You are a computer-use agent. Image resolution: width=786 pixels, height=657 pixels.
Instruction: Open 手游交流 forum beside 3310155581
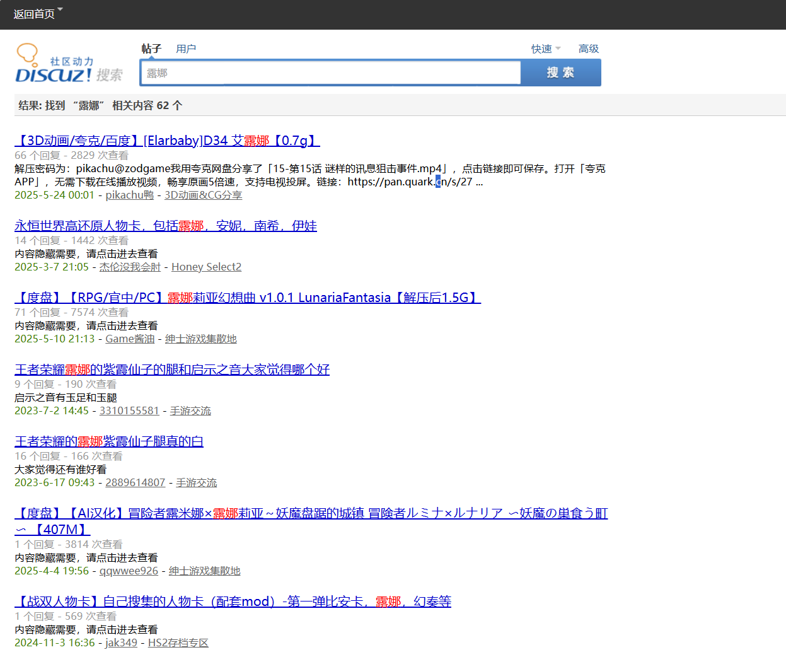click(190, 411)
